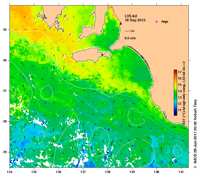Click the SST (°C) colorbar title text

(x=184, y=93)
